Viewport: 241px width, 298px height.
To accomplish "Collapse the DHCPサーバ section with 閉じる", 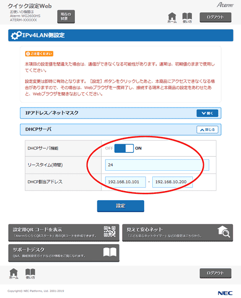I will coord(207,130).
